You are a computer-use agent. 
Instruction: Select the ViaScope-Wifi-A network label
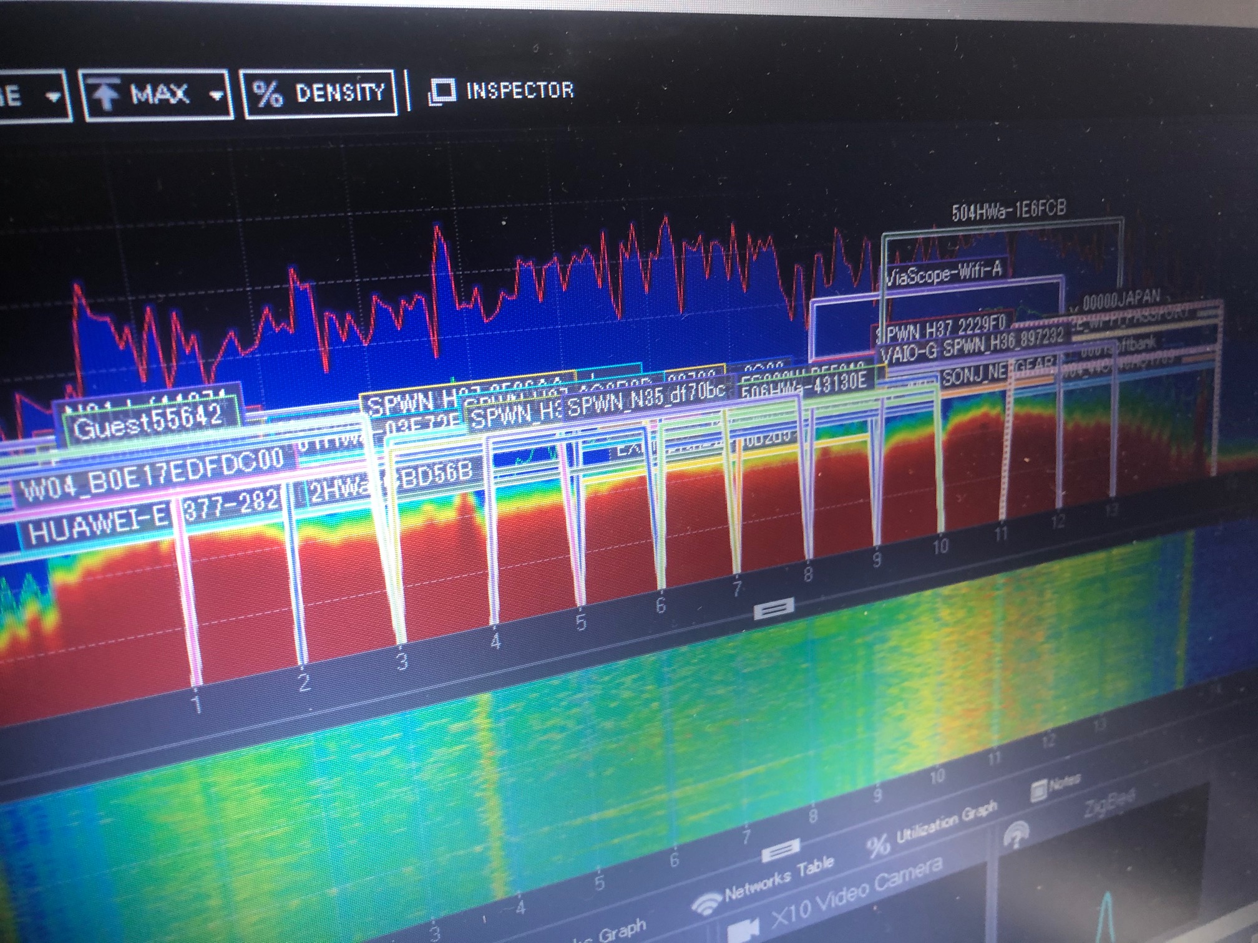pos(943,272)
